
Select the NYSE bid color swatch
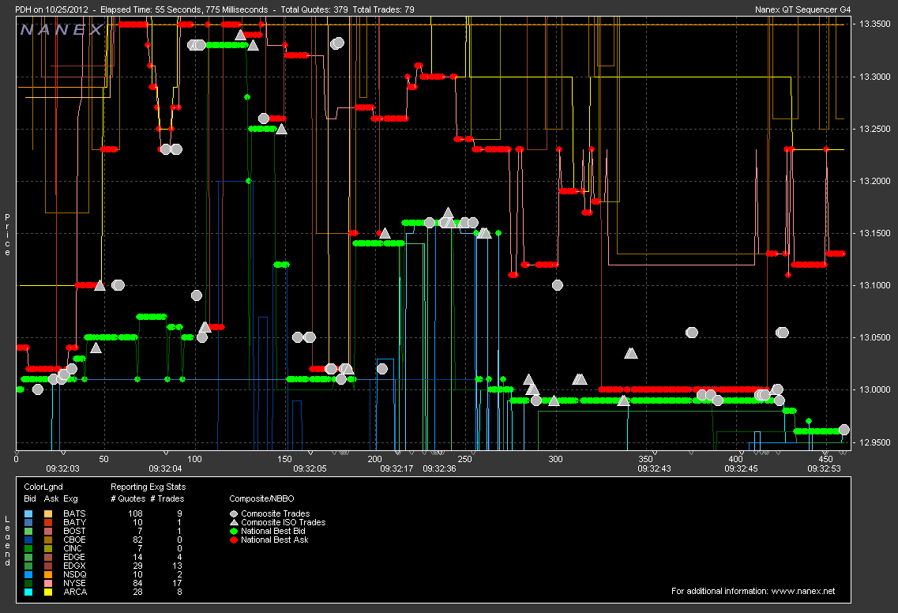pos(29,583)
